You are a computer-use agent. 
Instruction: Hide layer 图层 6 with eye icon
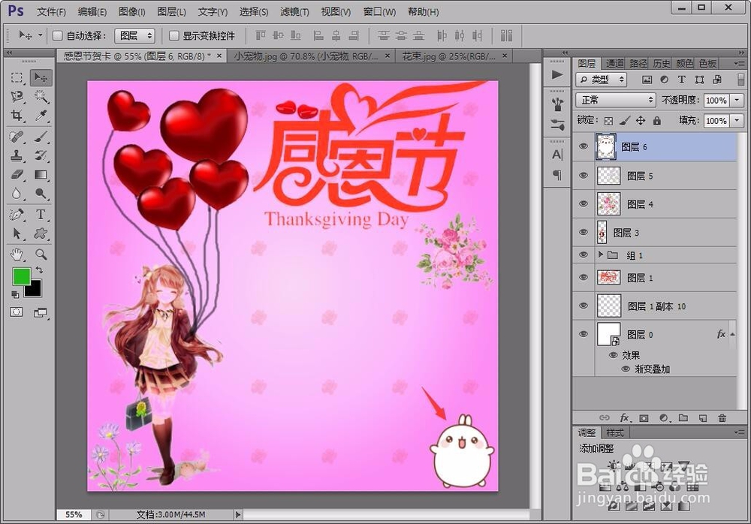coord(584,146)
